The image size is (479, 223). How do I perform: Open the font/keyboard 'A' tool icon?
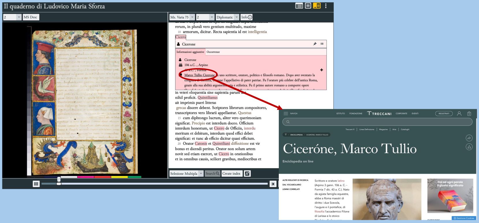pos(247,174)
